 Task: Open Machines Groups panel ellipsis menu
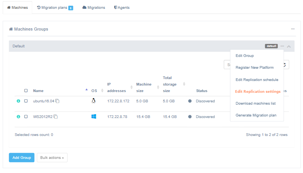(293, 29)
